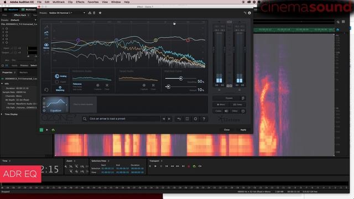The image size is (354, 199).
Task: Open the Effects menu
Action: pos(80,2)
